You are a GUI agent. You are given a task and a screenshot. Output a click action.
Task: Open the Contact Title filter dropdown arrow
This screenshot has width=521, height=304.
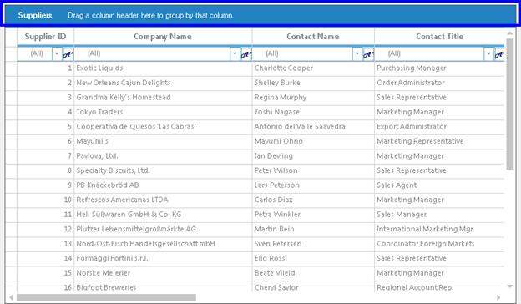tap(488, 53)
